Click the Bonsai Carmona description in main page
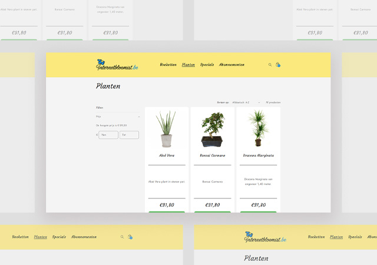 [x=212, y=182]
